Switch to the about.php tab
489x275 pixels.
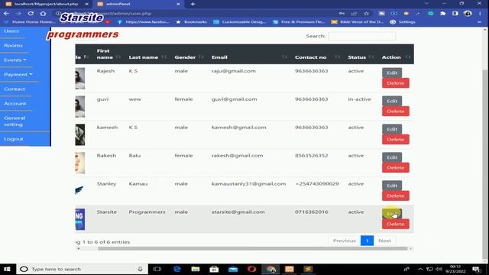(47, 4)
